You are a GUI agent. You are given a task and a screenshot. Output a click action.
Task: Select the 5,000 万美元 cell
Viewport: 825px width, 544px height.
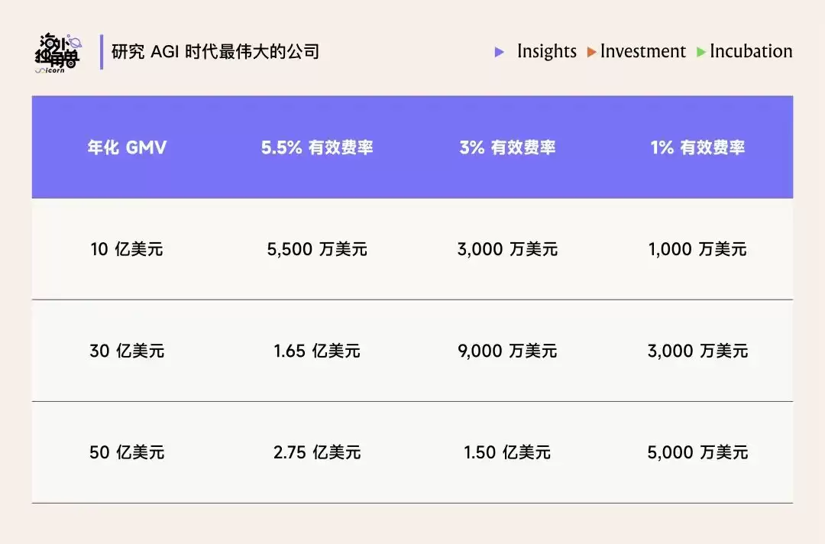tap(697, 452)
